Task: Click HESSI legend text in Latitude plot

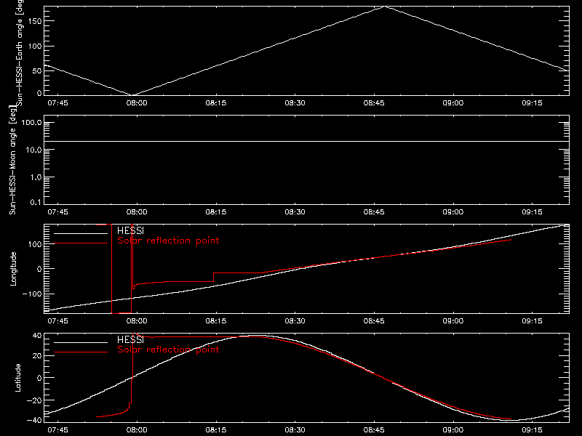Action: [x=130, y=339]
